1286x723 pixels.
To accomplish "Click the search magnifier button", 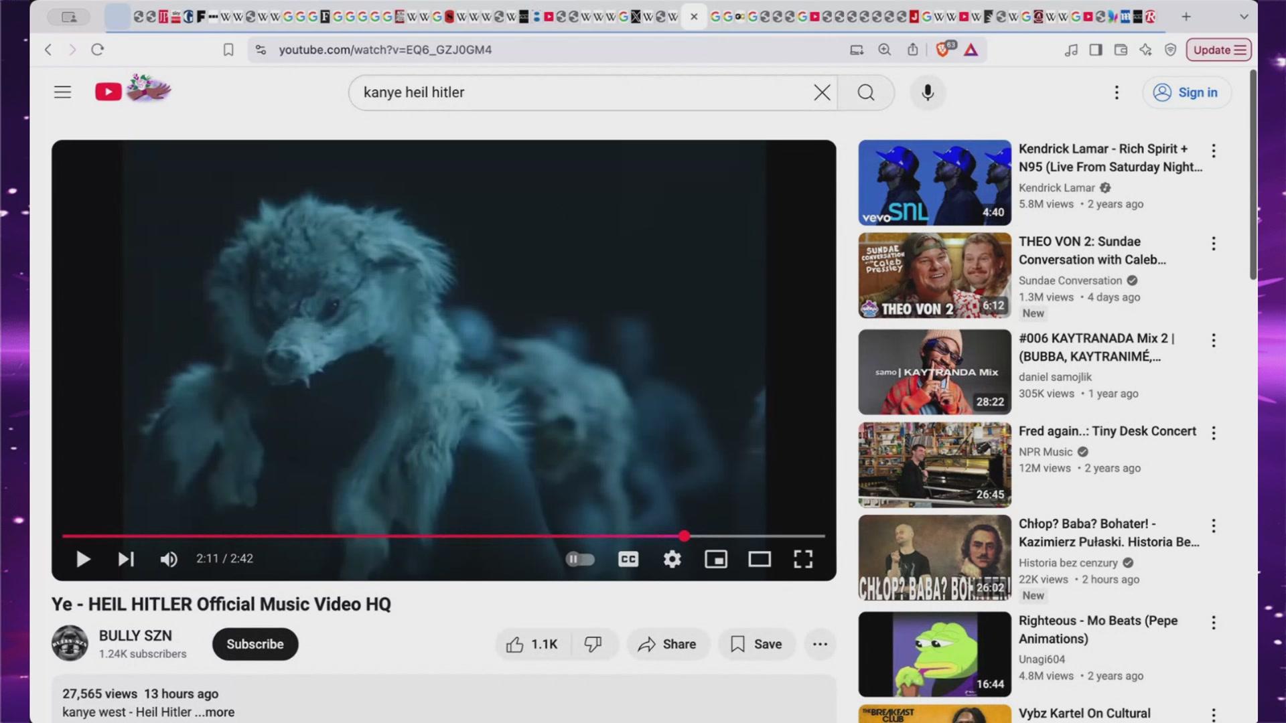I will [x=865, y=92].
